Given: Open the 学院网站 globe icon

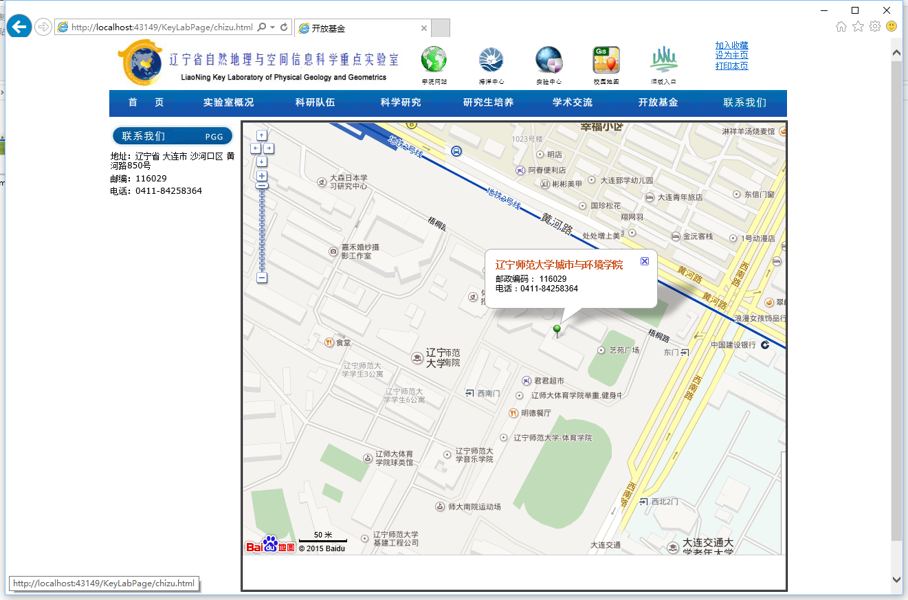Looking at the screenshot, I should click(x=434, y=60).
